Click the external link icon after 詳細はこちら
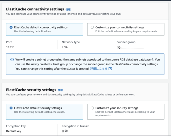171x136 pixels. point(110,69)
